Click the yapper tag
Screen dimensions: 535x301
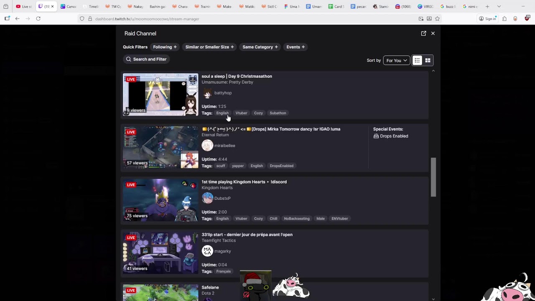click(x=238, y=166)
